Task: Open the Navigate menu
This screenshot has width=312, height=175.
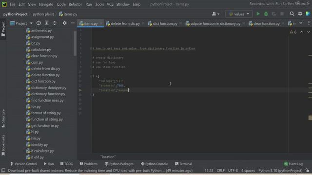Action: point(46,4)
